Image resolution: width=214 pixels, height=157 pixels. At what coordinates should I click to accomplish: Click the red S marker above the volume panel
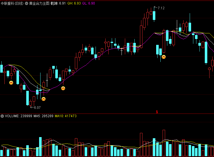click(157, 112)
